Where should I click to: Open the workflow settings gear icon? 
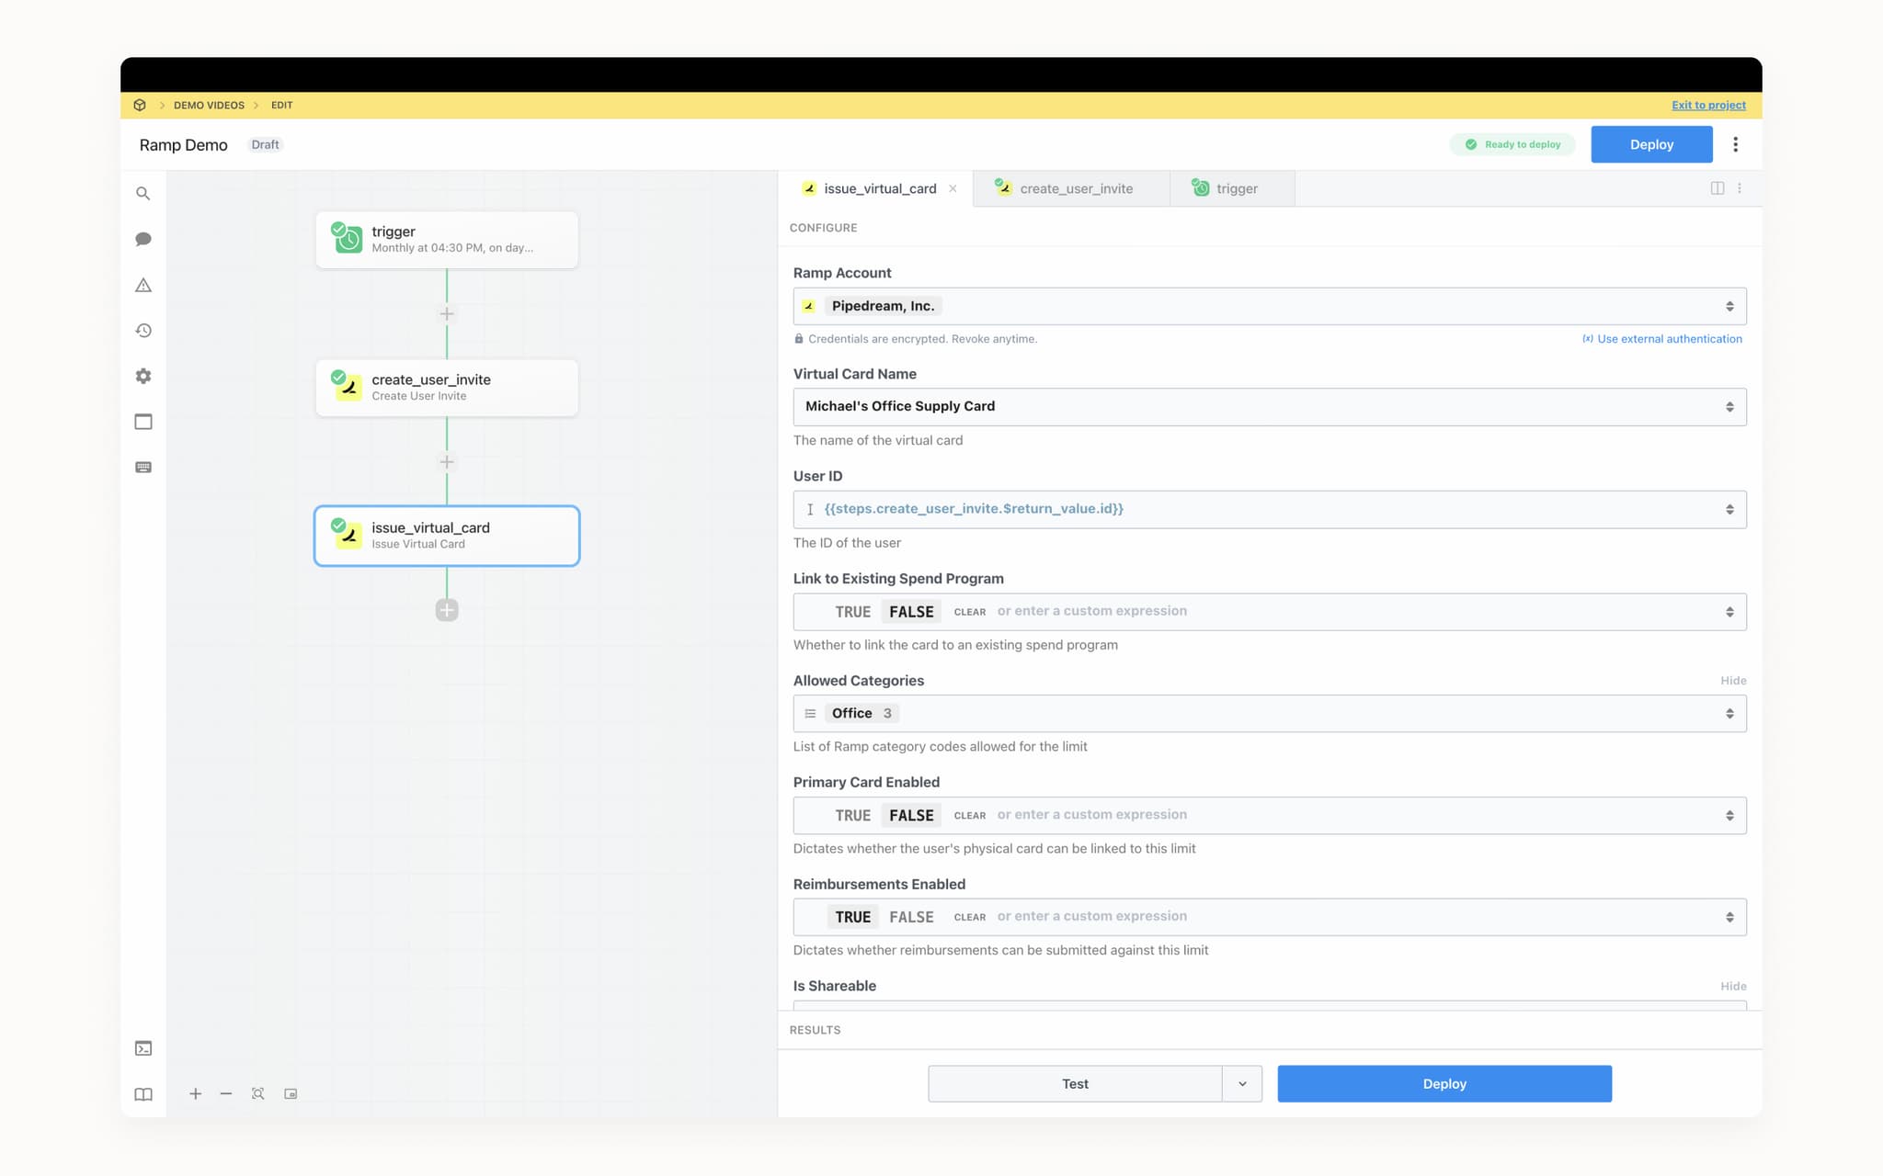pos(143,376)
